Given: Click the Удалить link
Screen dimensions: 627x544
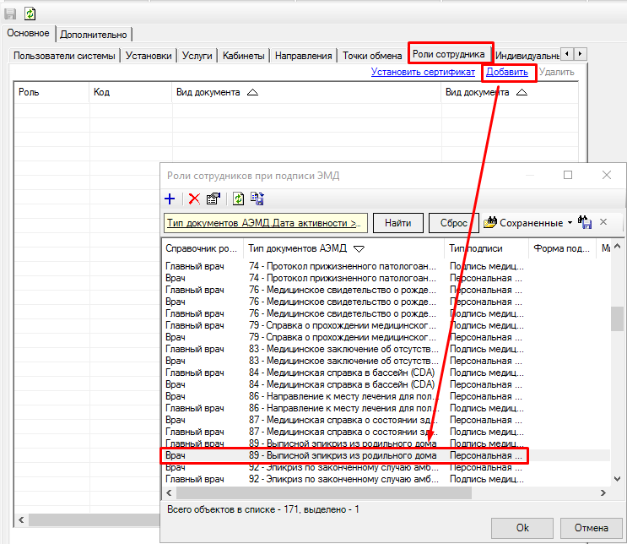Looking at the screenshot, I should click(557, 72).
